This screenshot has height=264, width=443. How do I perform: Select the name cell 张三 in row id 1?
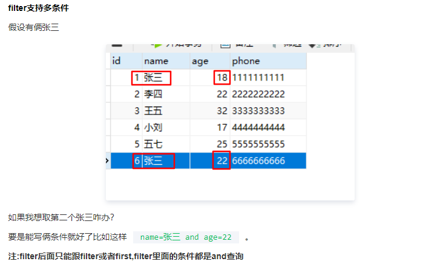click(x=166, y=78)
